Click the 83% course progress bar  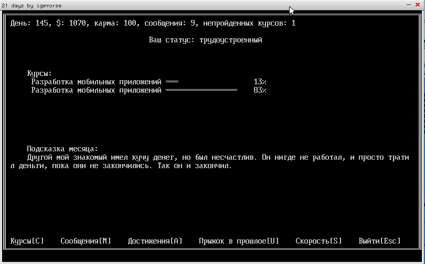tap(201, 91)
